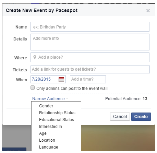Screen dimensions: 157x153
Task: Click the Tickets link input
Action: coord(90,69)
